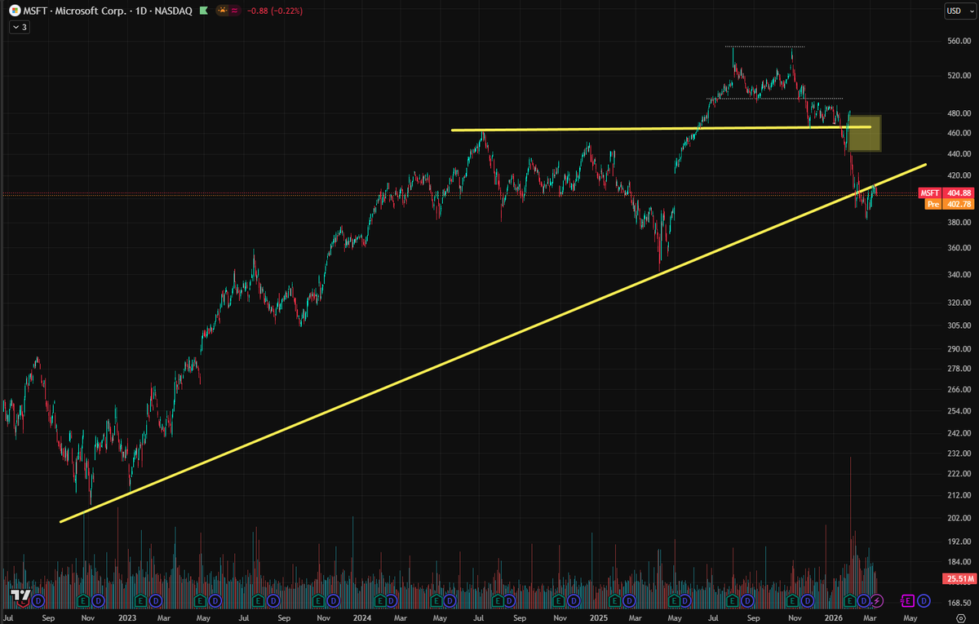Click the red price change -0.88 (-0.22%)
The height and width of the screenshot is (624, 979).
[x=275, y=11]
